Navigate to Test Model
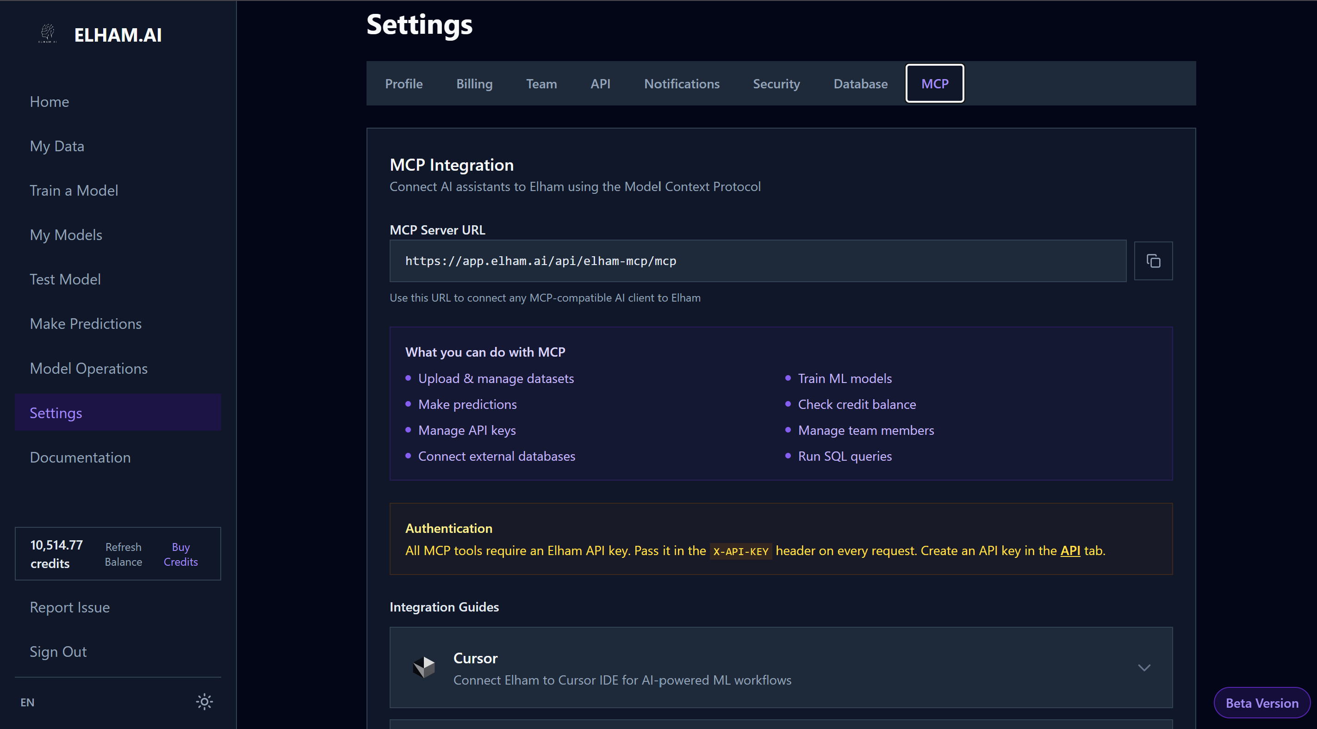Image resolution: width=1317 pixels, height=729 pixels. (118, 280)
